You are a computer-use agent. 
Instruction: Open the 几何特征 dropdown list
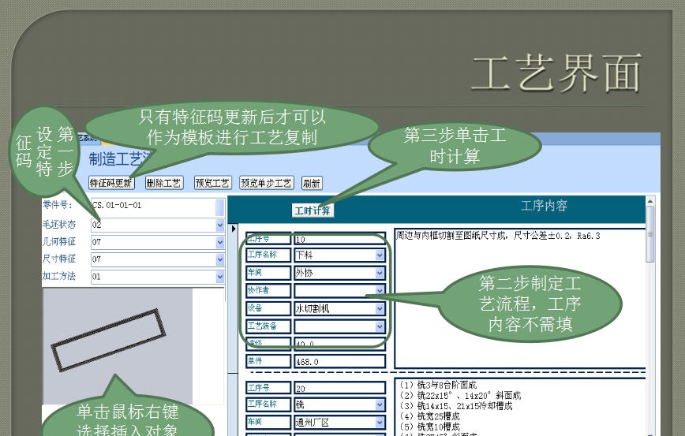(219, 242)
